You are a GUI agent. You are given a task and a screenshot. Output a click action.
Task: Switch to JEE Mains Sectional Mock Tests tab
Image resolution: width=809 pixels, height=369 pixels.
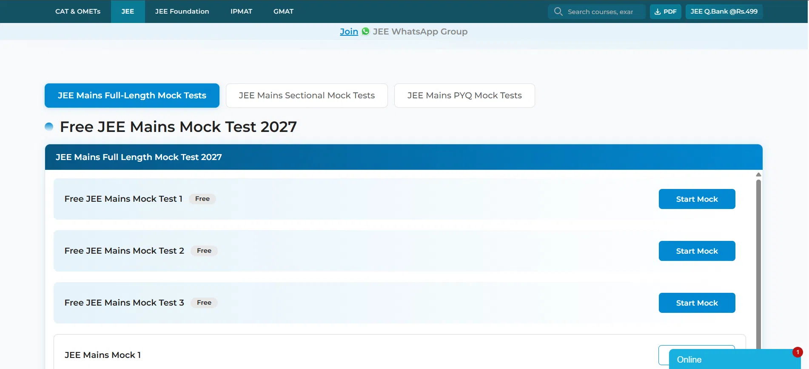point(307,95)
